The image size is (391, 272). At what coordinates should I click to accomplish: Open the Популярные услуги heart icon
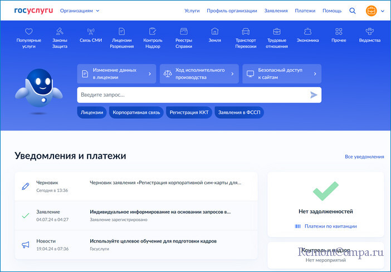tap(29, 32)
